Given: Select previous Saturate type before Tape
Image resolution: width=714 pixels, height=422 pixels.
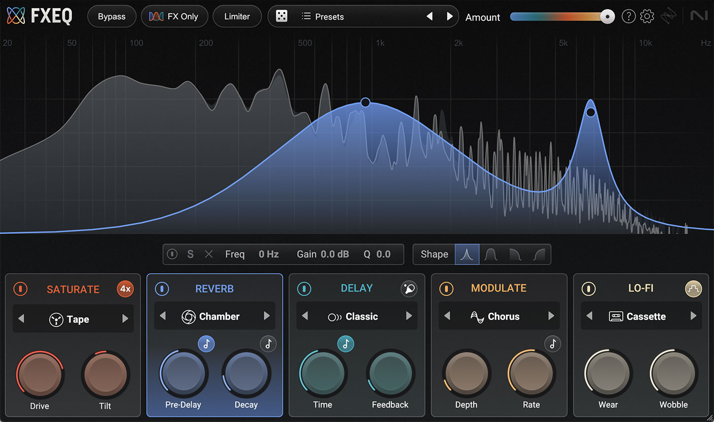Looking at the screenshot, I should pos(21,319).
